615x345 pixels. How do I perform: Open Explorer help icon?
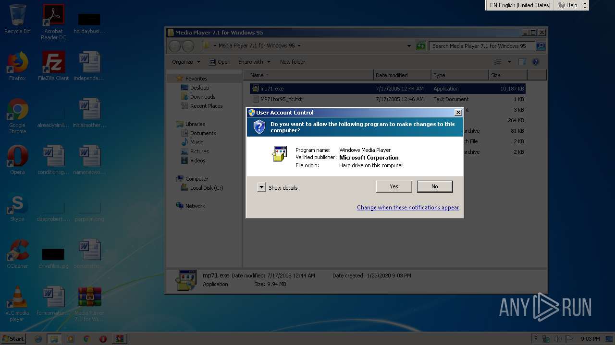[536, 62]
